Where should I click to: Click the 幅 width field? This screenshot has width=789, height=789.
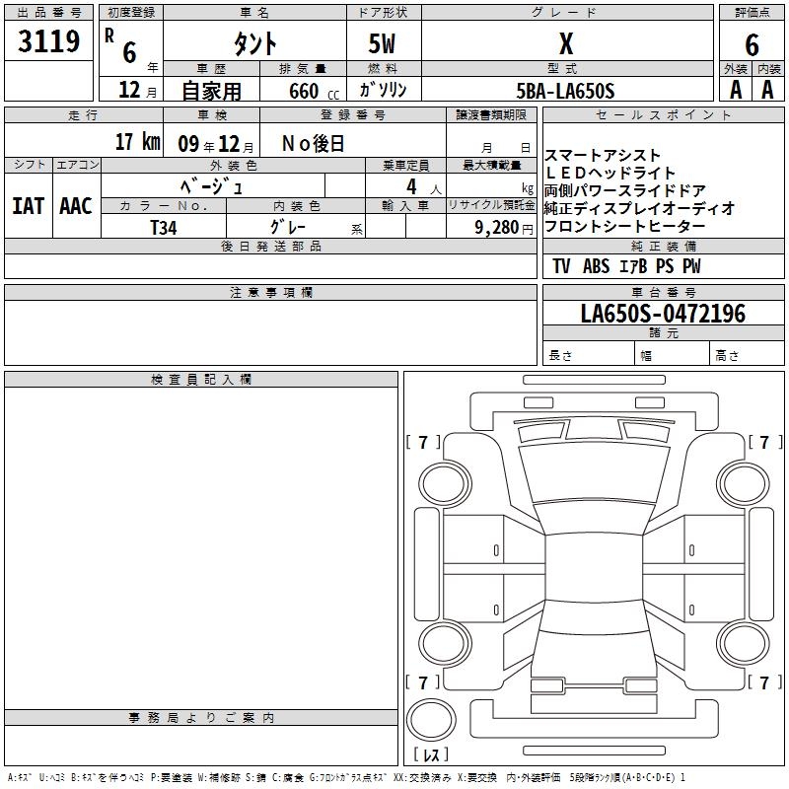tap(672, 353)
